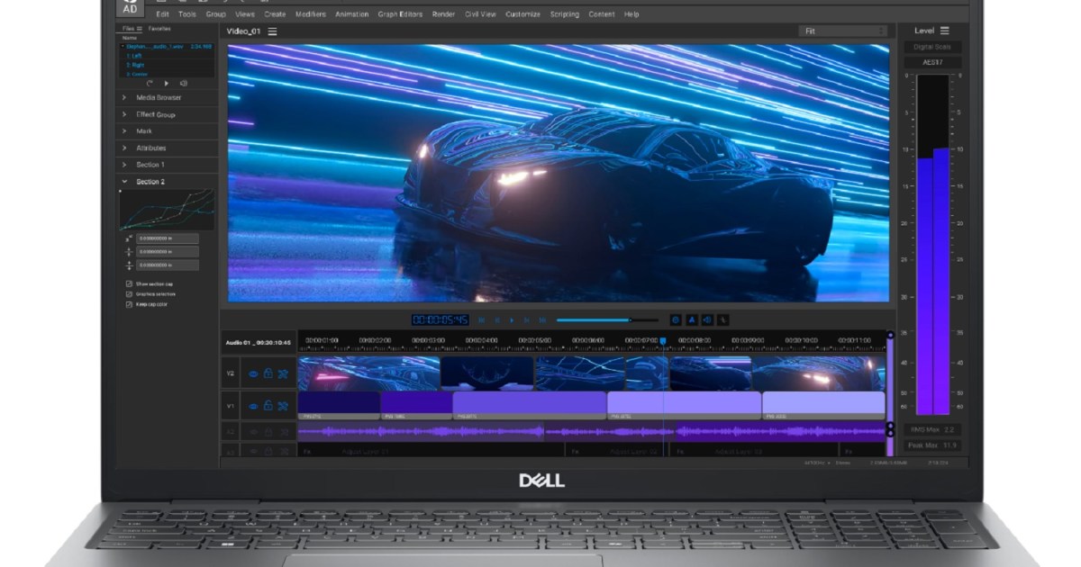Image resolution: width=1081 pixels, height=567 pixels.
Task: Click the speaker icon in the playback toolbar
Action: pyautogui.click(x=707, y=319)
